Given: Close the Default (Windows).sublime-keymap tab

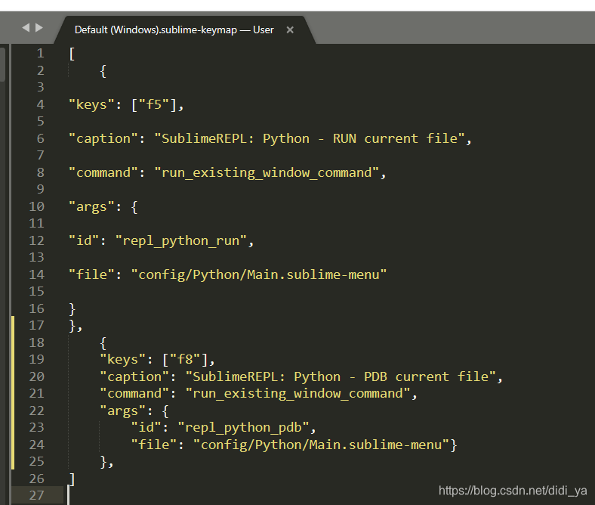Looking at the screenshot, I should tap(290, 29).
